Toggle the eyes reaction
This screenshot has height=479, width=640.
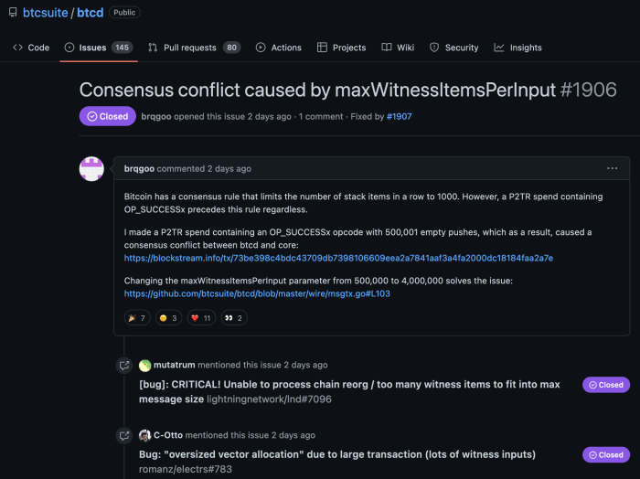click(x=233, y=318)
